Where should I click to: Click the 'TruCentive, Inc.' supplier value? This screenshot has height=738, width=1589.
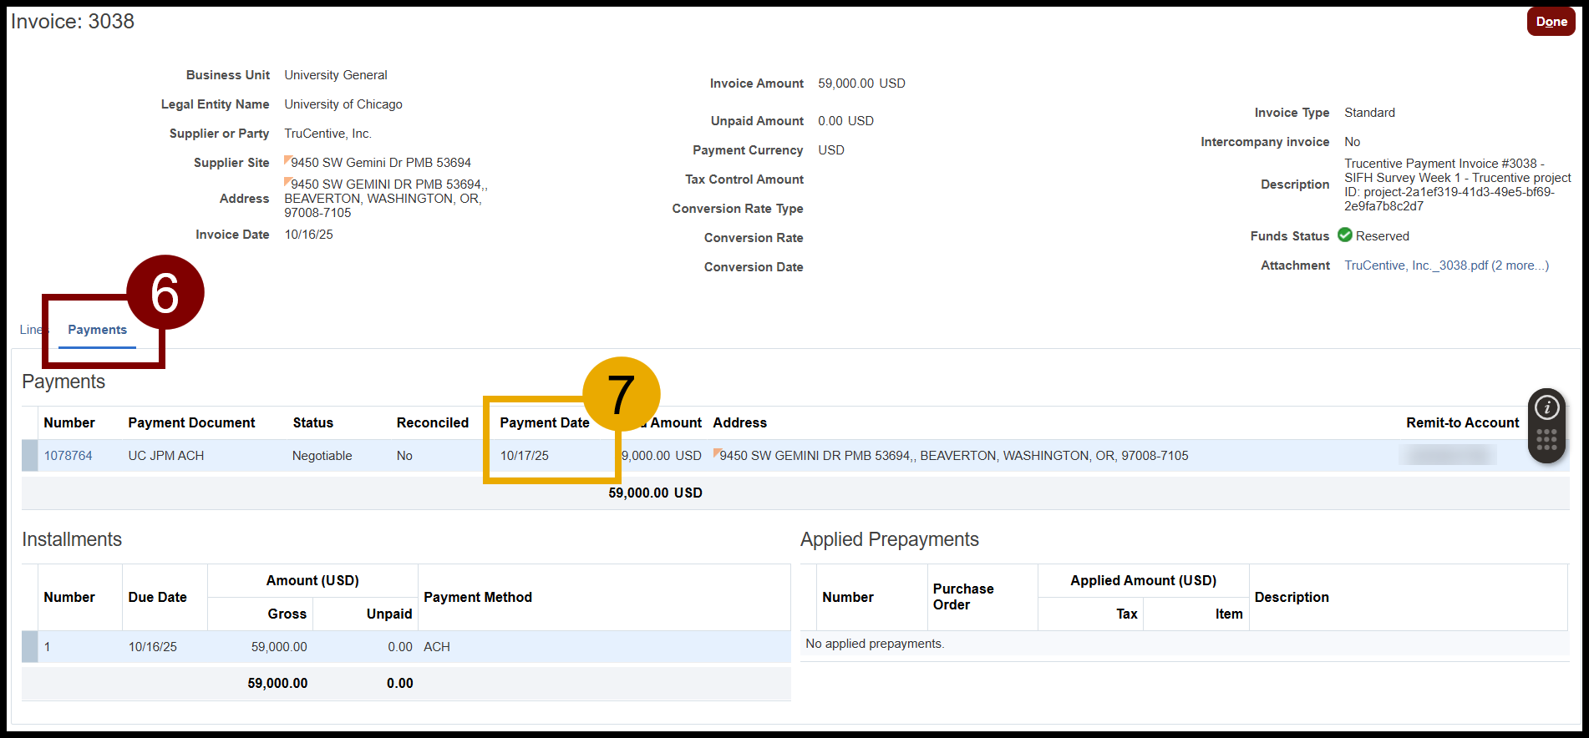[x=327, y=134]
